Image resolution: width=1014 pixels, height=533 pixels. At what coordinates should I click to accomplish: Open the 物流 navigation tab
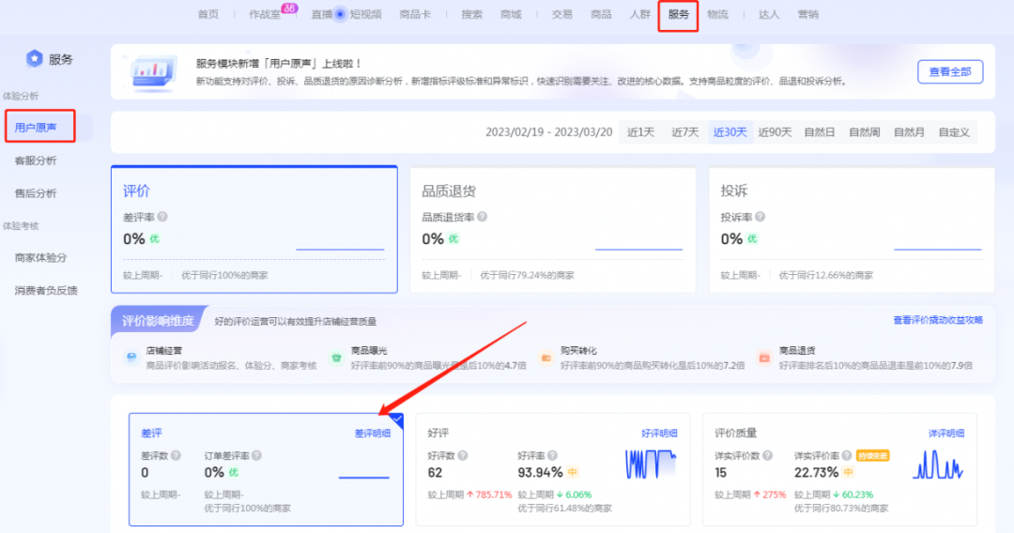point(717,14)
